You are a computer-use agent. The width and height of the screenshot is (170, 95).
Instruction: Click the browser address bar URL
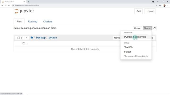click(27, 6)
